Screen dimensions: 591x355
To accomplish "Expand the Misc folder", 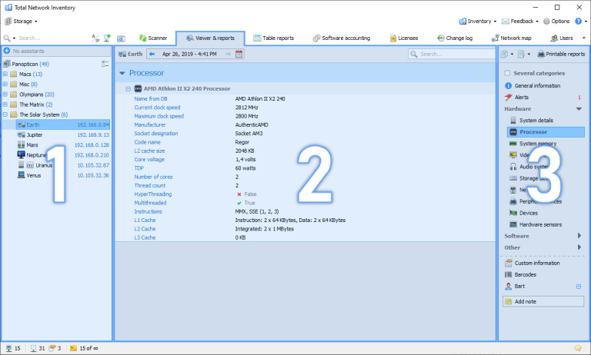I will (x=5, y=85).
